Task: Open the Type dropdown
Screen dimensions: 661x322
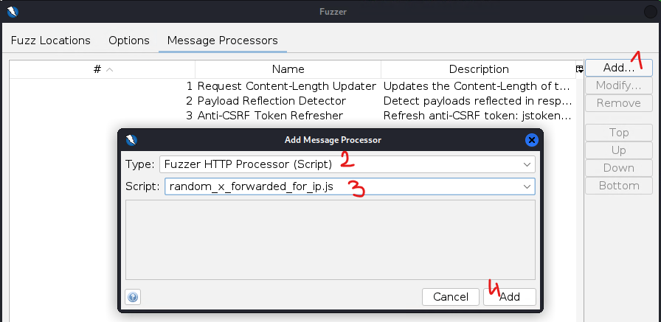Action: (347, 164)
